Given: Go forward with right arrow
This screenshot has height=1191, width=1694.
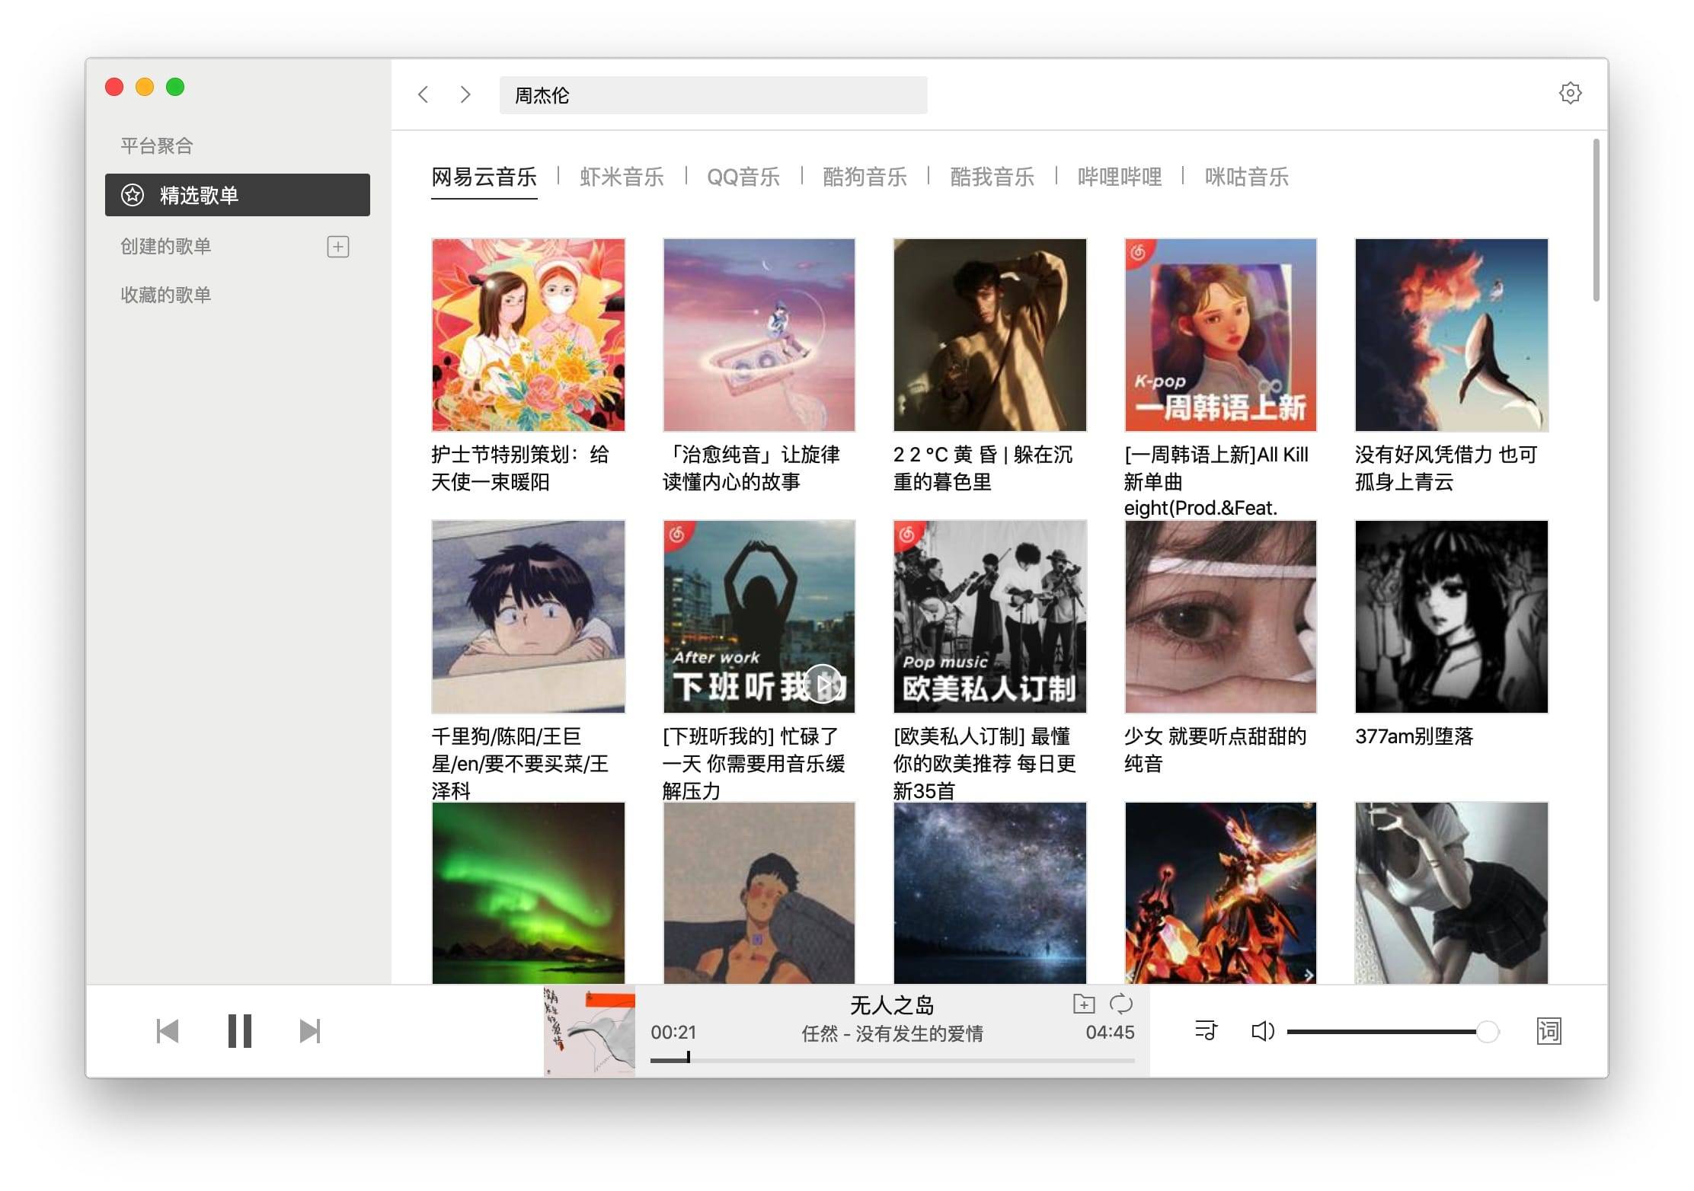Looking at the screenshot, I should tap(465, 94).
